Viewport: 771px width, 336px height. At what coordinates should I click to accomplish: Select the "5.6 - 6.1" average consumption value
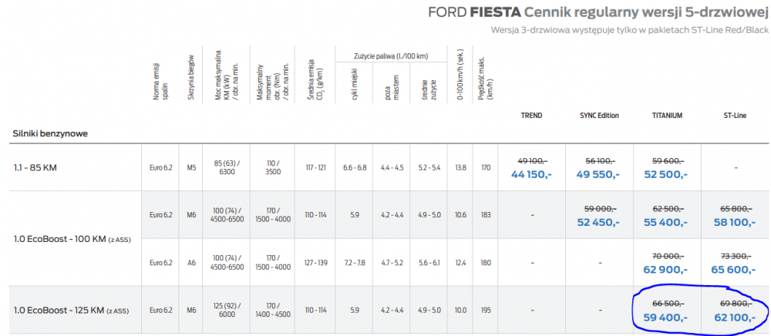(429, 262)
